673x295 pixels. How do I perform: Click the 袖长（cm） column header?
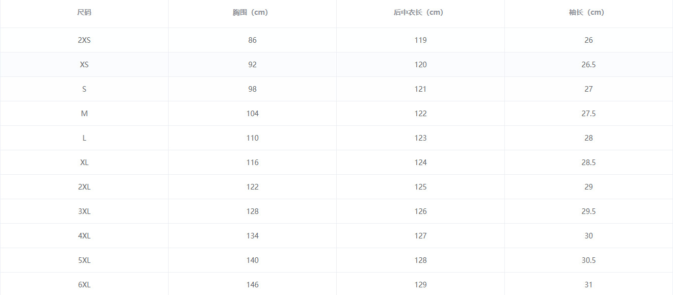(588, 13)
